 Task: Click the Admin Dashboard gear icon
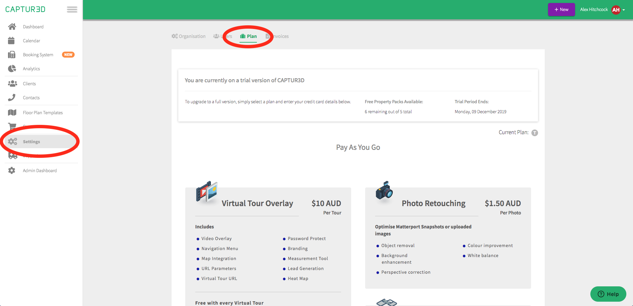pos(12,170)
